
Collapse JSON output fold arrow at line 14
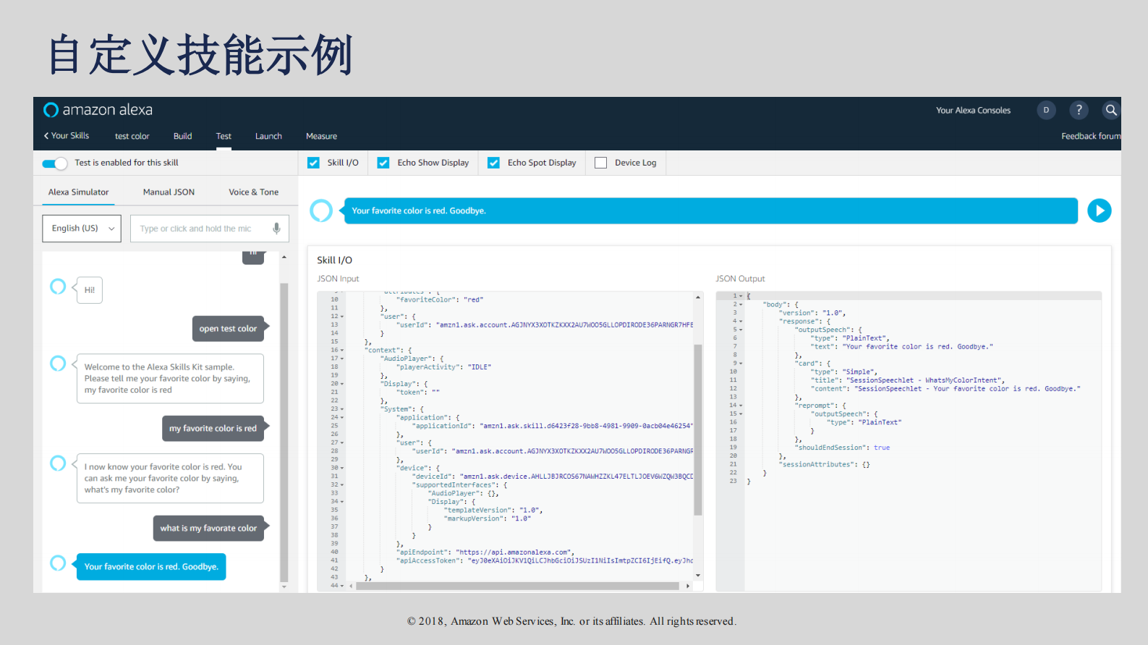[741, 406]
